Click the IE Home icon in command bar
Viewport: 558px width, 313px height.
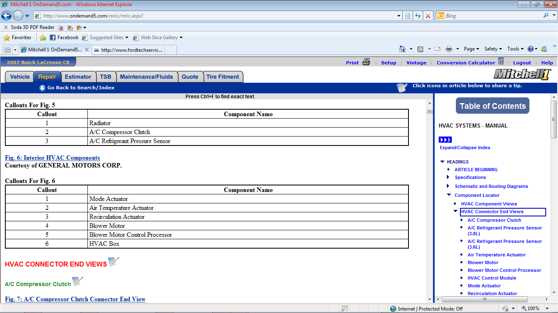403,49
